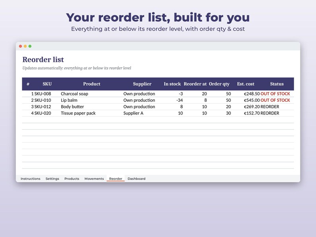Select the €269.20 cost cell
Screen dimensions: 316x237
(252, 107)
